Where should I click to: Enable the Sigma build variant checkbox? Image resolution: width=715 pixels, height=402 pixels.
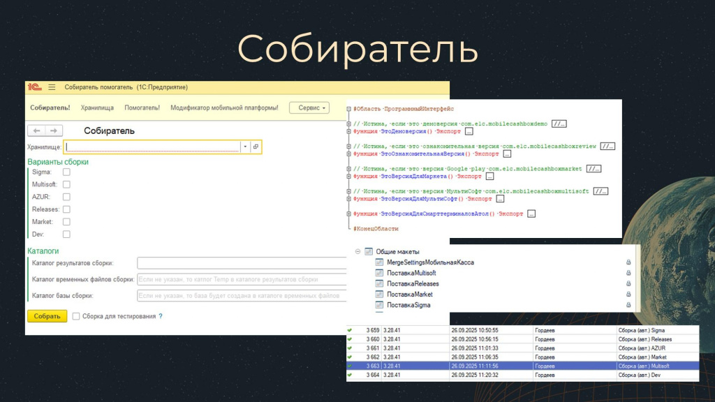[66, 172]
